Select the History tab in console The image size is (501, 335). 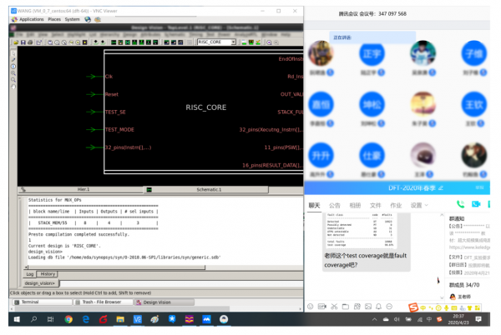(48, 274)
